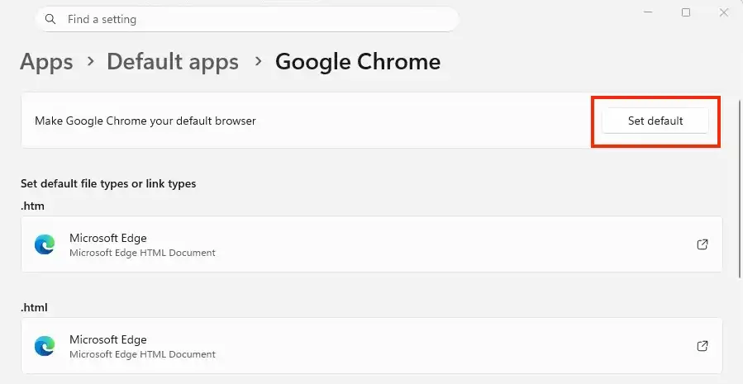Click the 'Set default file types or link types' heading
This screenshot has width=743, height=384.
(x=108, y=183)
